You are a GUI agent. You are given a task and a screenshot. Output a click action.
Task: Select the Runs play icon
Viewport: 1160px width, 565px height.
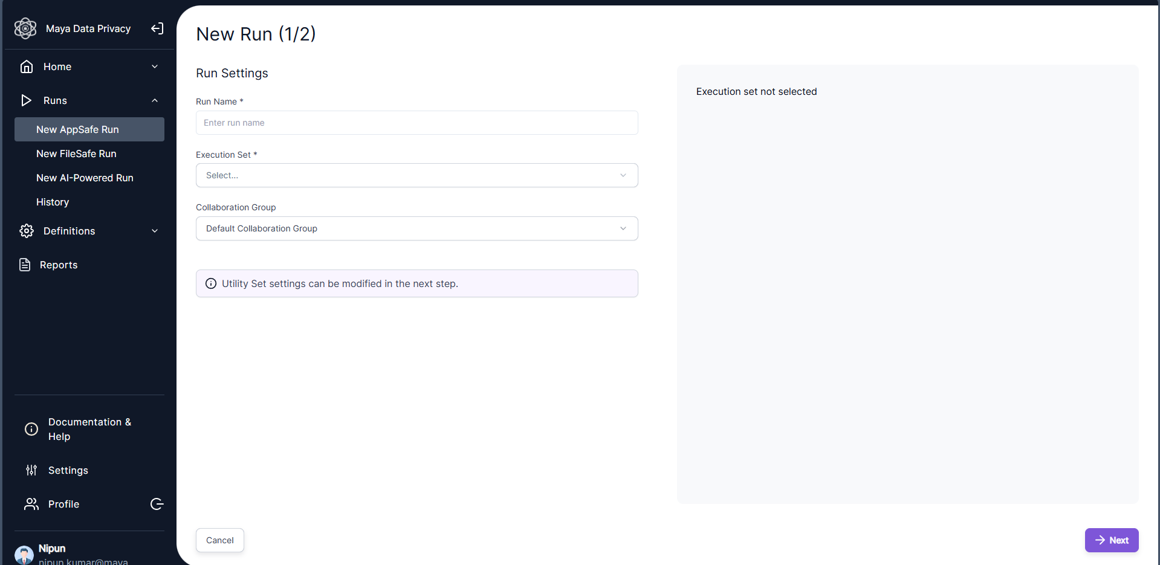tap(26, 100)
